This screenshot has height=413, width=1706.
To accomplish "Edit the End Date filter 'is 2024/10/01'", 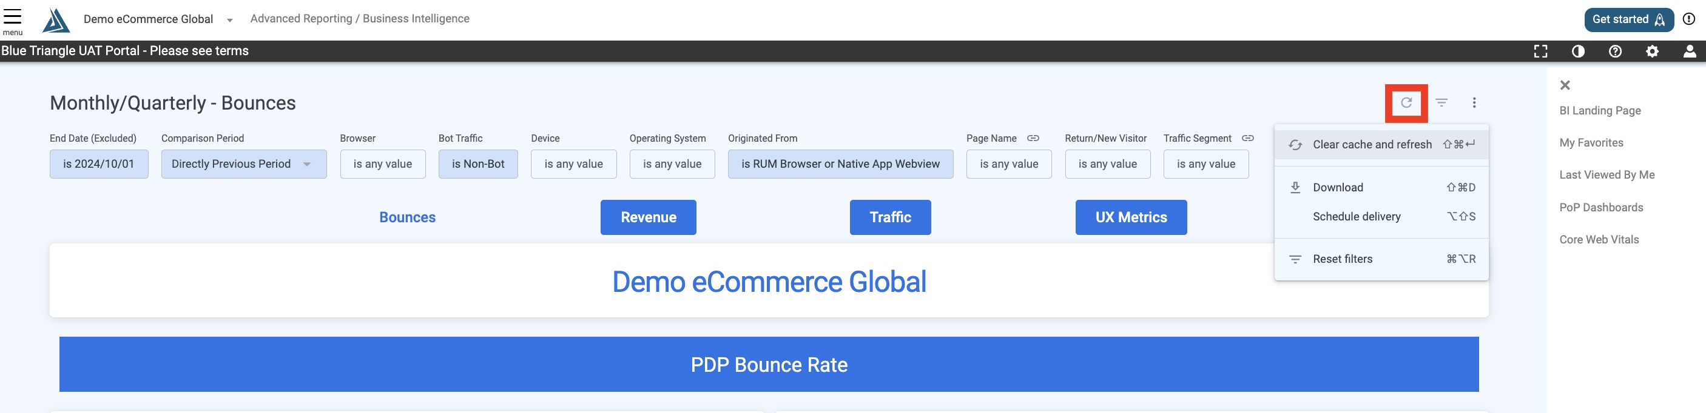I will pos(99,165).
